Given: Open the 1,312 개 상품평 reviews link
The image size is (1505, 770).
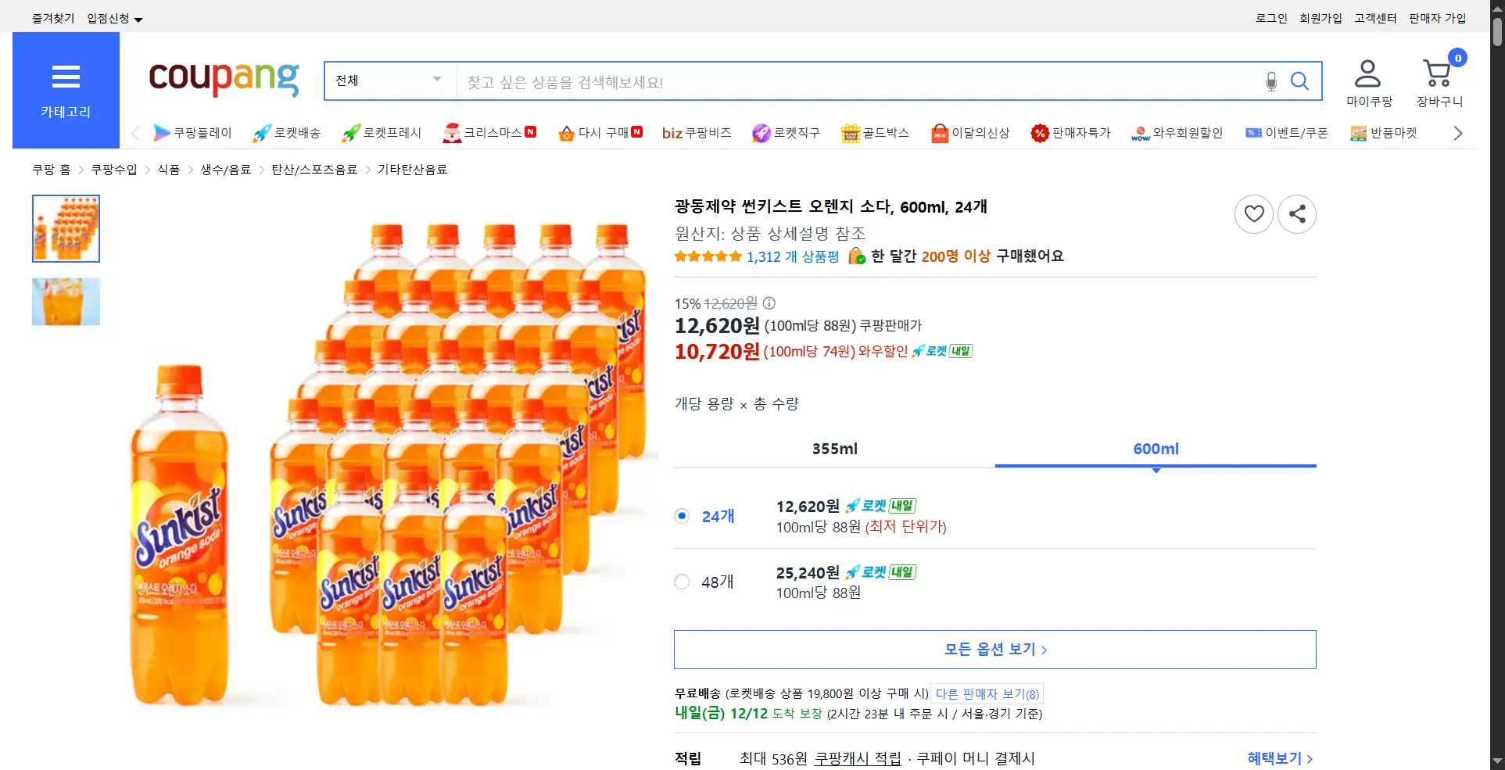Looking at the screenshot, I should pos(792,256).
